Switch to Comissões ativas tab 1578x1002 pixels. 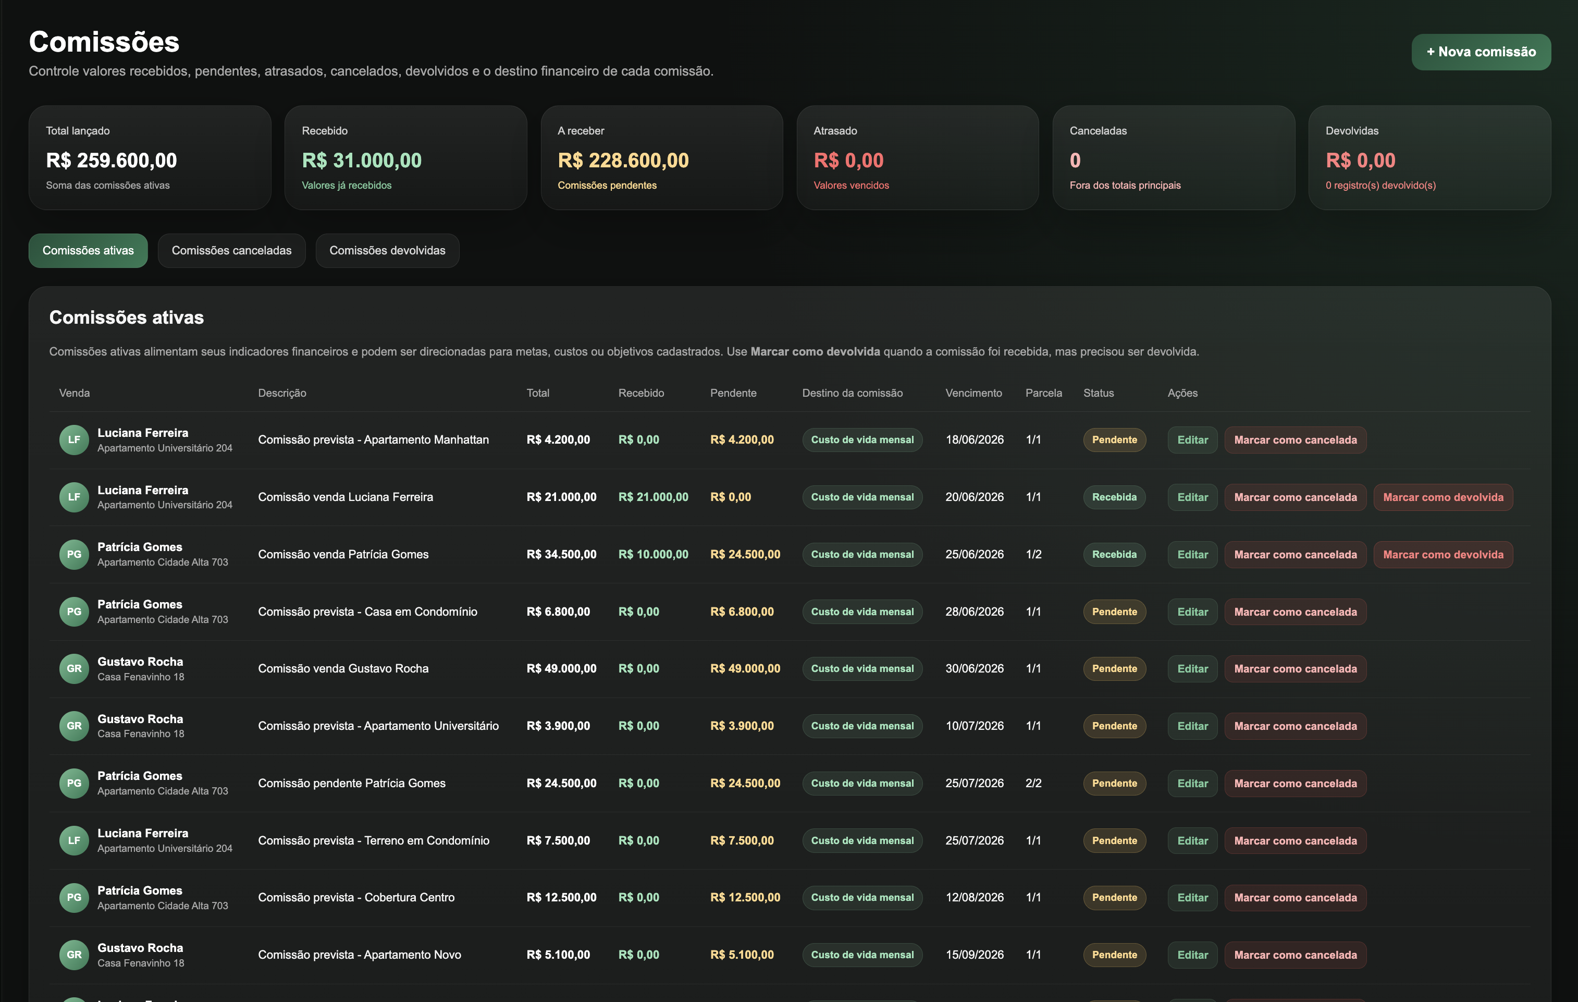coord(88,250)
